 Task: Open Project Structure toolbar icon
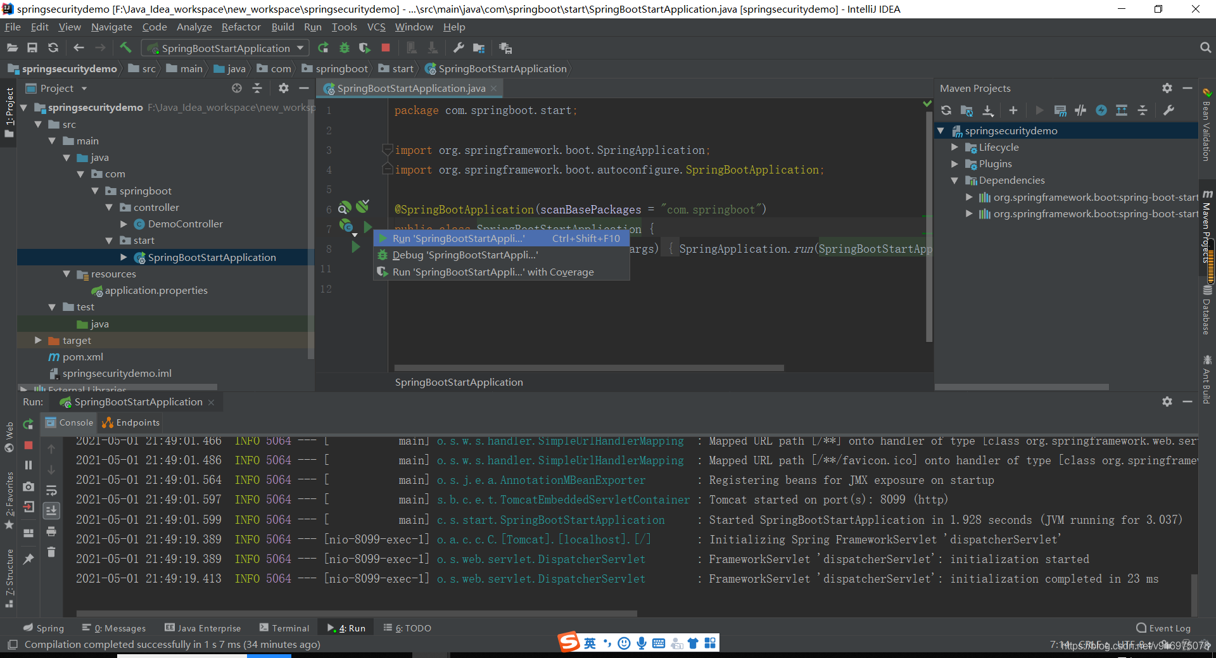pyautogui.click(x=479, y=47)
